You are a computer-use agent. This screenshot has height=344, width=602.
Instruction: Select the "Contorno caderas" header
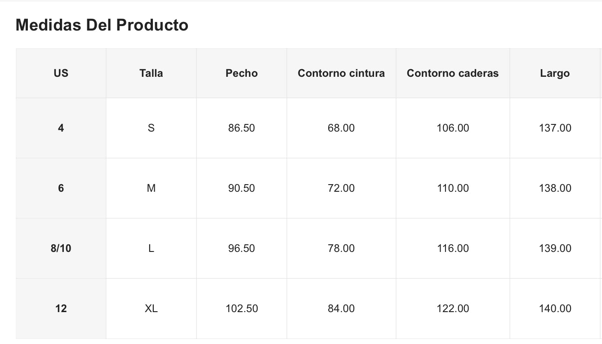pos(453,73)
